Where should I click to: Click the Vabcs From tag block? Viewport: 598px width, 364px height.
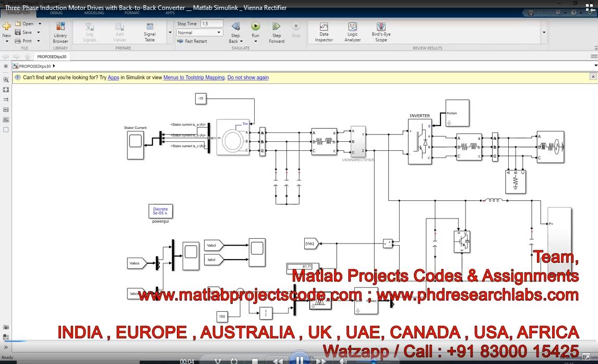pos(137,263)
